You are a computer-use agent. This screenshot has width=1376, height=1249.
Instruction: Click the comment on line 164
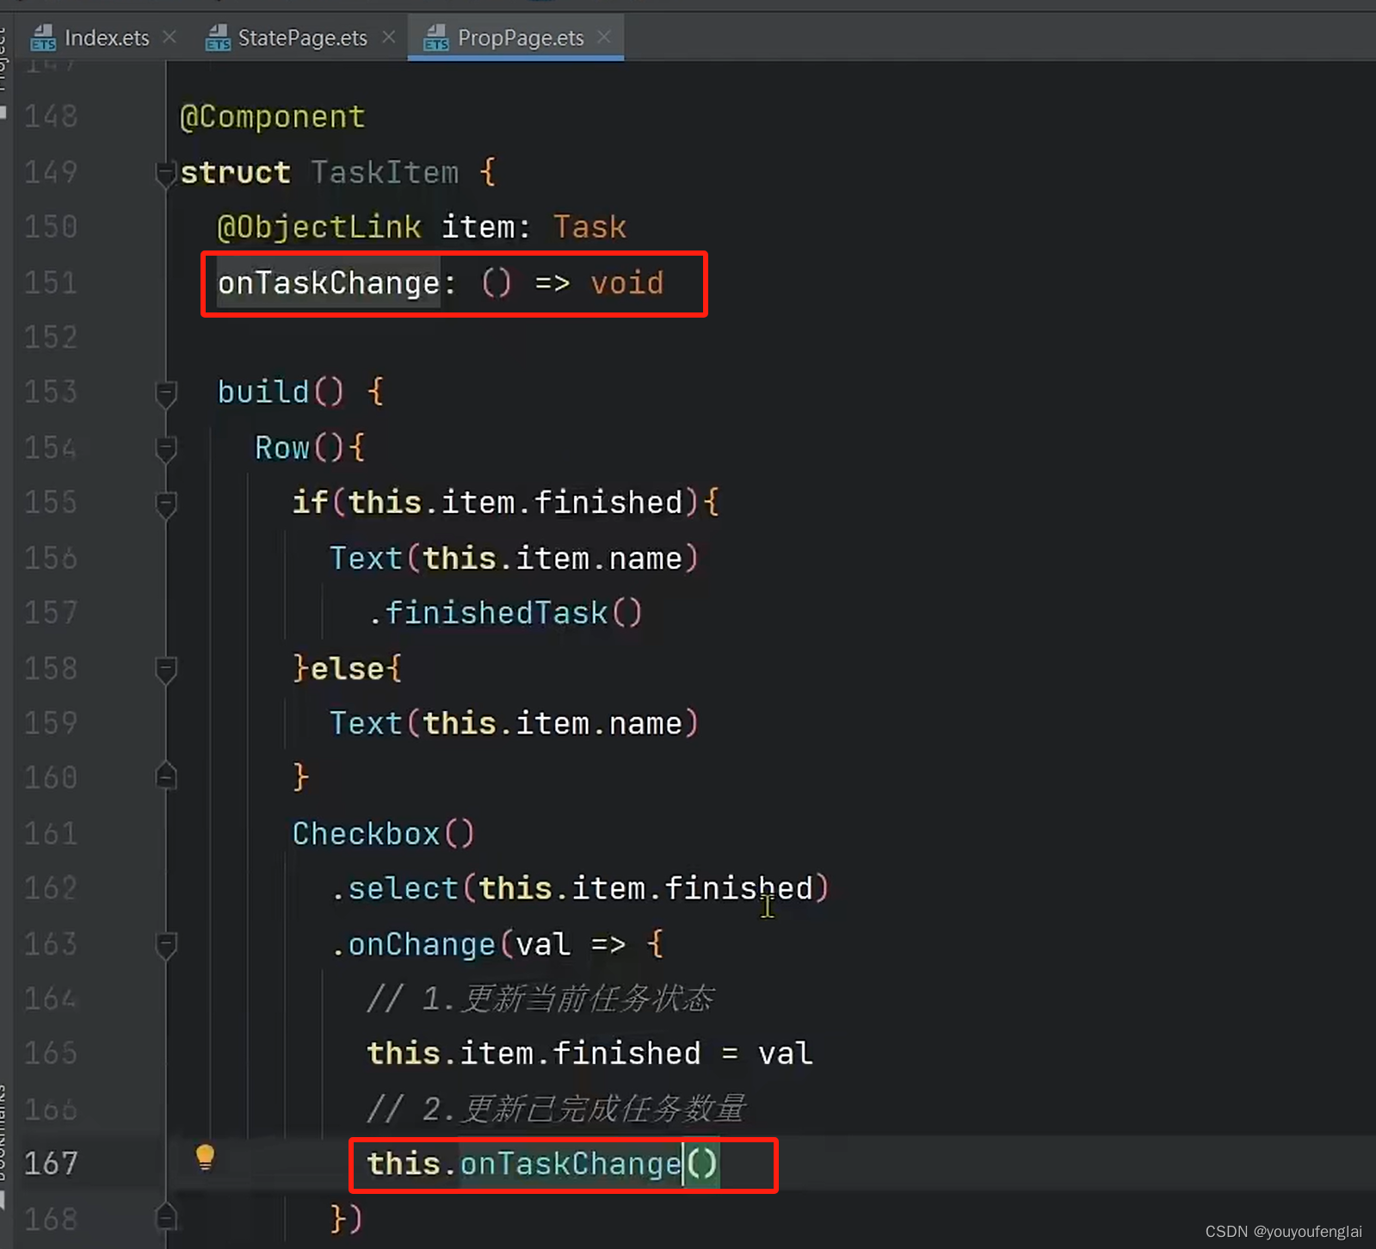[x=540, y=999]
